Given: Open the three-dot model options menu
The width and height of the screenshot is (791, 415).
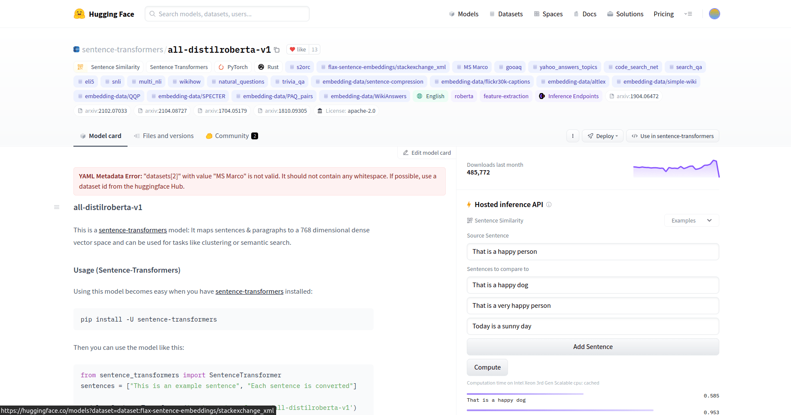Looking at the screenshot, I should pos(572,136).
